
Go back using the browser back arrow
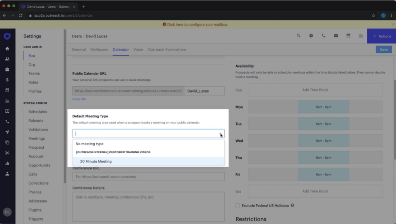click(x=5, y=15)
